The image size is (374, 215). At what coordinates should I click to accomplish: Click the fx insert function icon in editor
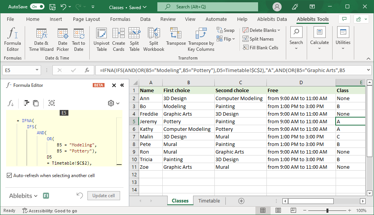pos(11,103)
